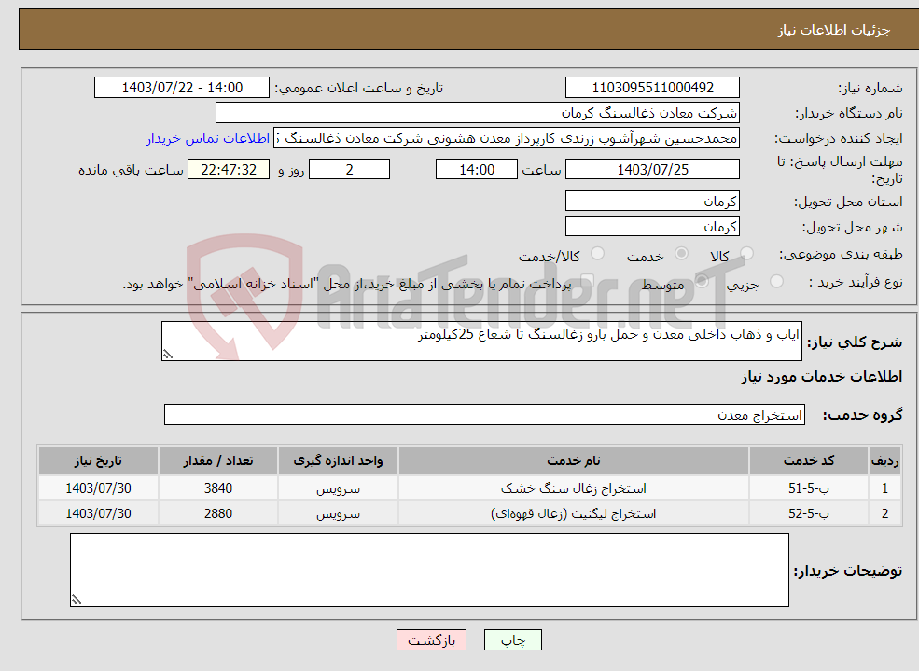Image resolution: width=919 pixels, height=671 pixels.
Task: Click the سرویس unit cell in row 1
Action: [338, 488]
